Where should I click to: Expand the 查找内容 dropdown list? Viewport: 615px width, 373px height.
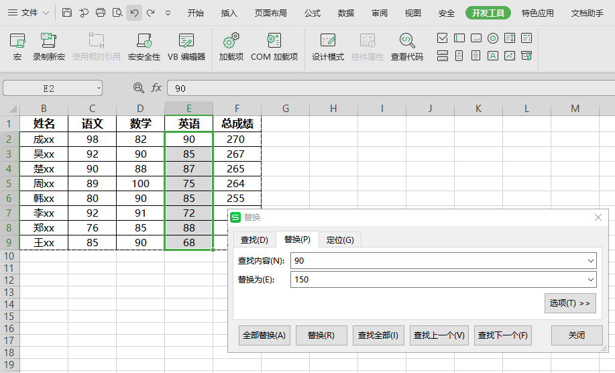click(590, 260)
